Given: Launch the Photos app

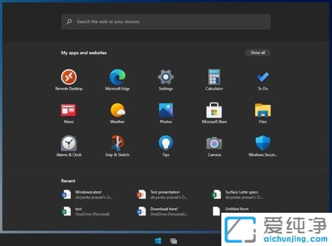Looking at the screenshot, I should tap(166, 113).
